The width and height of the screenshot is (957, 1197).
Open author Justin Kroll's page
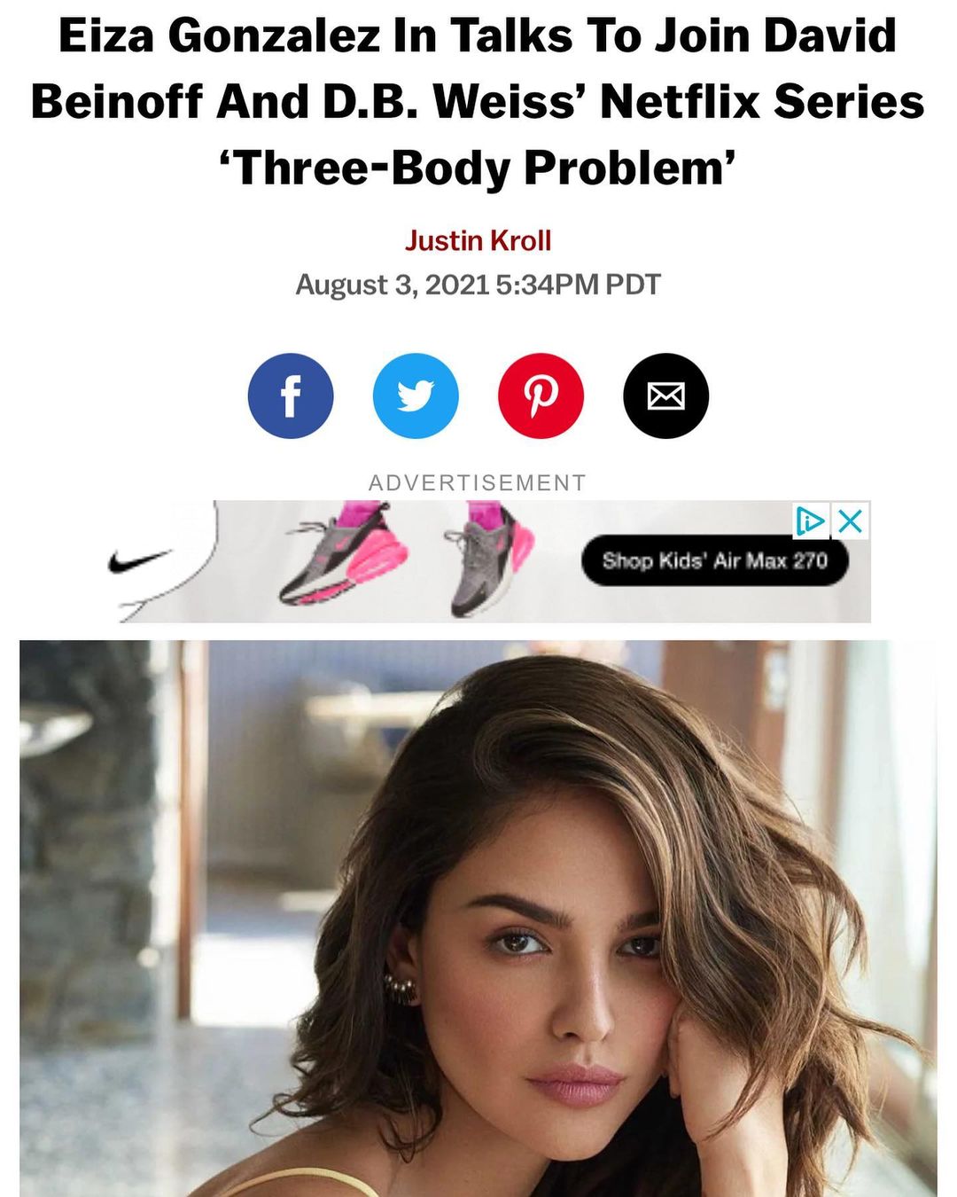(478, 240)
